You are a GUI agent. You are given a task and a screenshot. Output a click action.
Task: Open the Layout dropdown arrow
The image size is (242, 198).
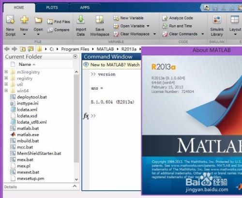point(235,34)
